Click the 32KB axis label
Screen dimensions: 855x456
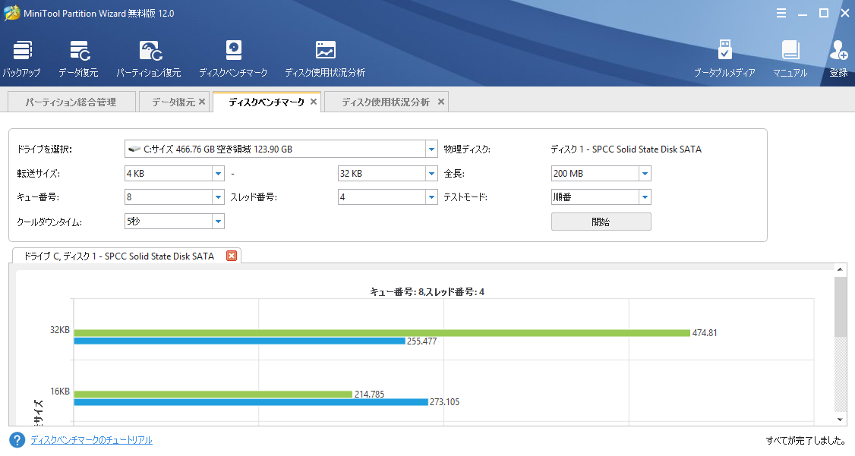[x=60, y=329]
